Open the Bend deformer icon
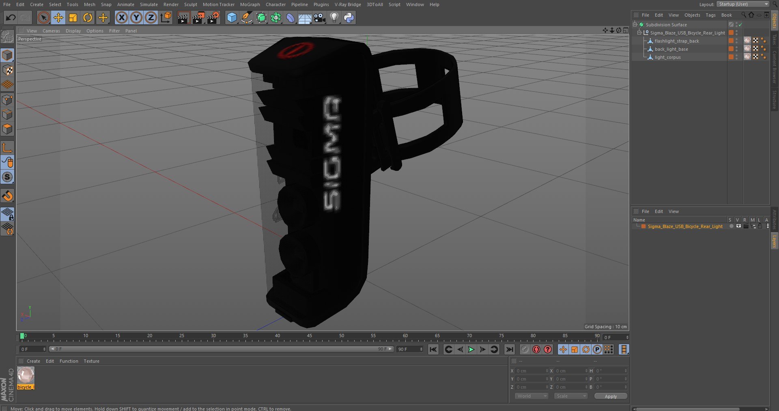Screen dimensions: 779x411 click(291, 17)
